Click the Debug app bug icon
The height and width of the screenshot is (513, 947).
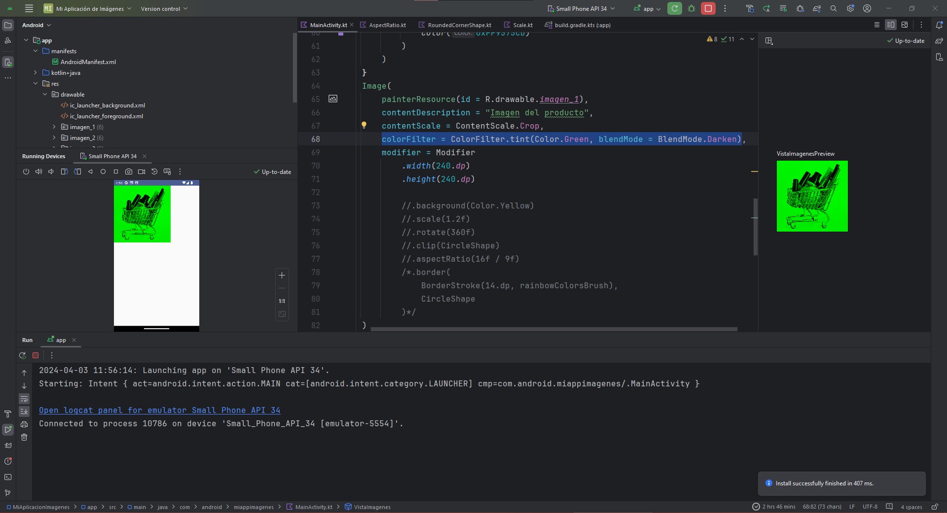tap(692, 8)
